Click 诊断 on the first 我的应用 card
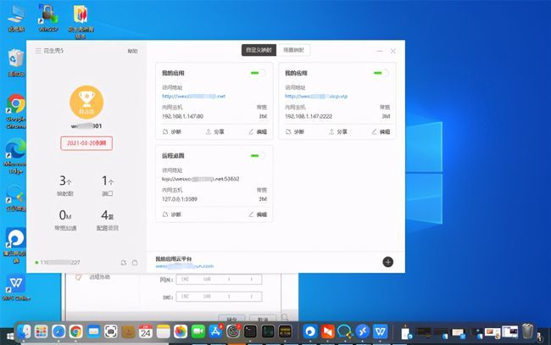551x345 pixels. [172, 131]
